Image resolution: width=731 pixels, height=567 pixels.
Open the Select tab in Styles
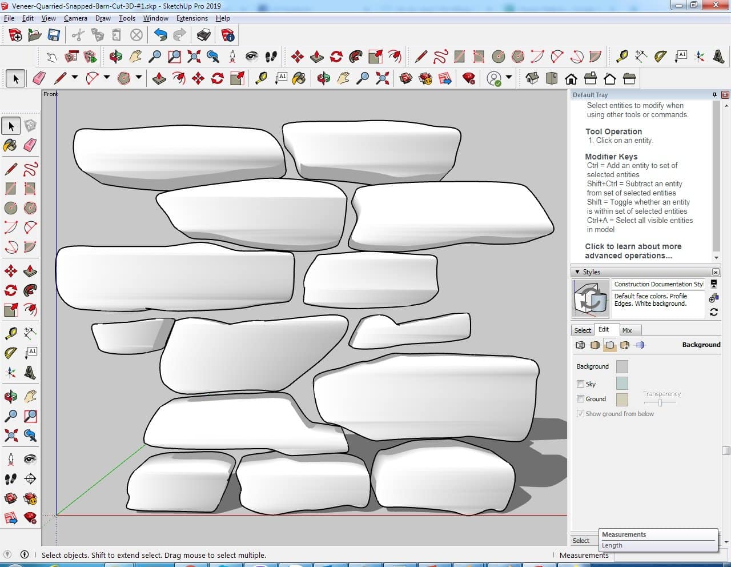[583, 330]
